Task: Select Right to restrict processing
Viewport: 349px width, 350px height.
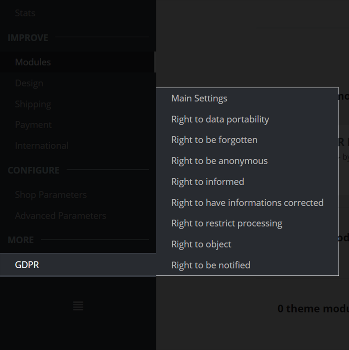Action: pyautogui.click(x=227, y=224)
